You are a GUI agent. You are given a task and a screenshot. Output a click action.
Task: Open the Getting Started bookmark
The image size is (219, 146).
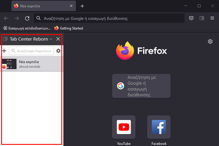click(x=69, y=28)
